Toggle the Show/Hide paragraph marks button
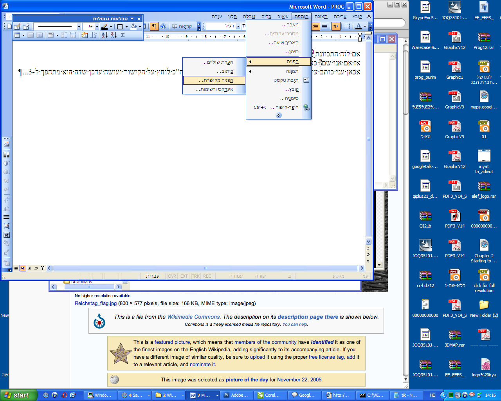Image resolution: width=501 pixels, height=401 pixels. pos(155,26)
